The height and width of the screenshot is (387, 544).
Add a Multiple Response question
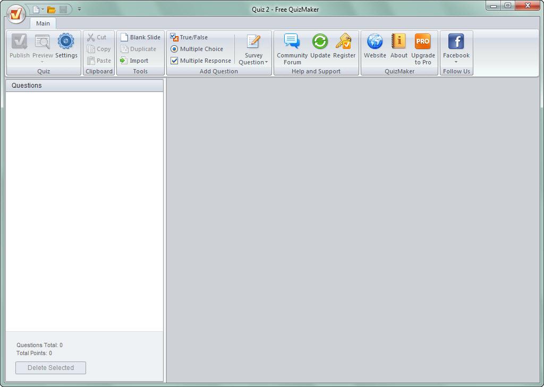[201, 61]
